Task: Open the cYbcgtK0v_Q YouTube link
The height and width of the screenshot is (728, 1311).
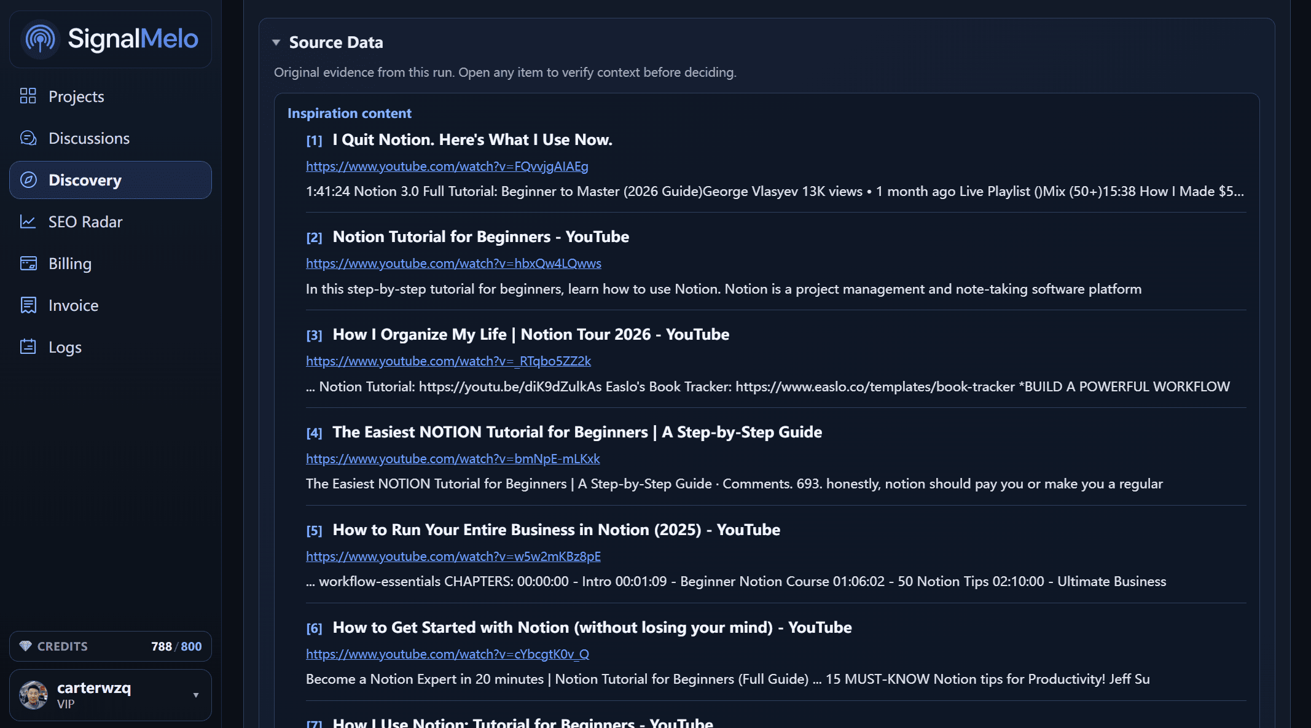Action: [x=447, y=654]
